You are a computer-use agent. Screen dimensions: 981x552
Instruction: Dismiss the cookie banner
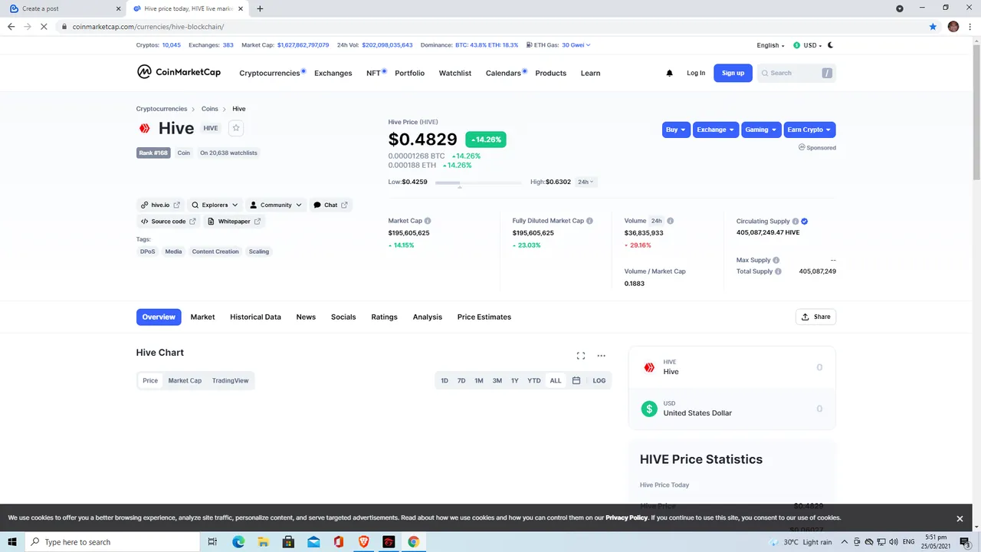point(960,518)
